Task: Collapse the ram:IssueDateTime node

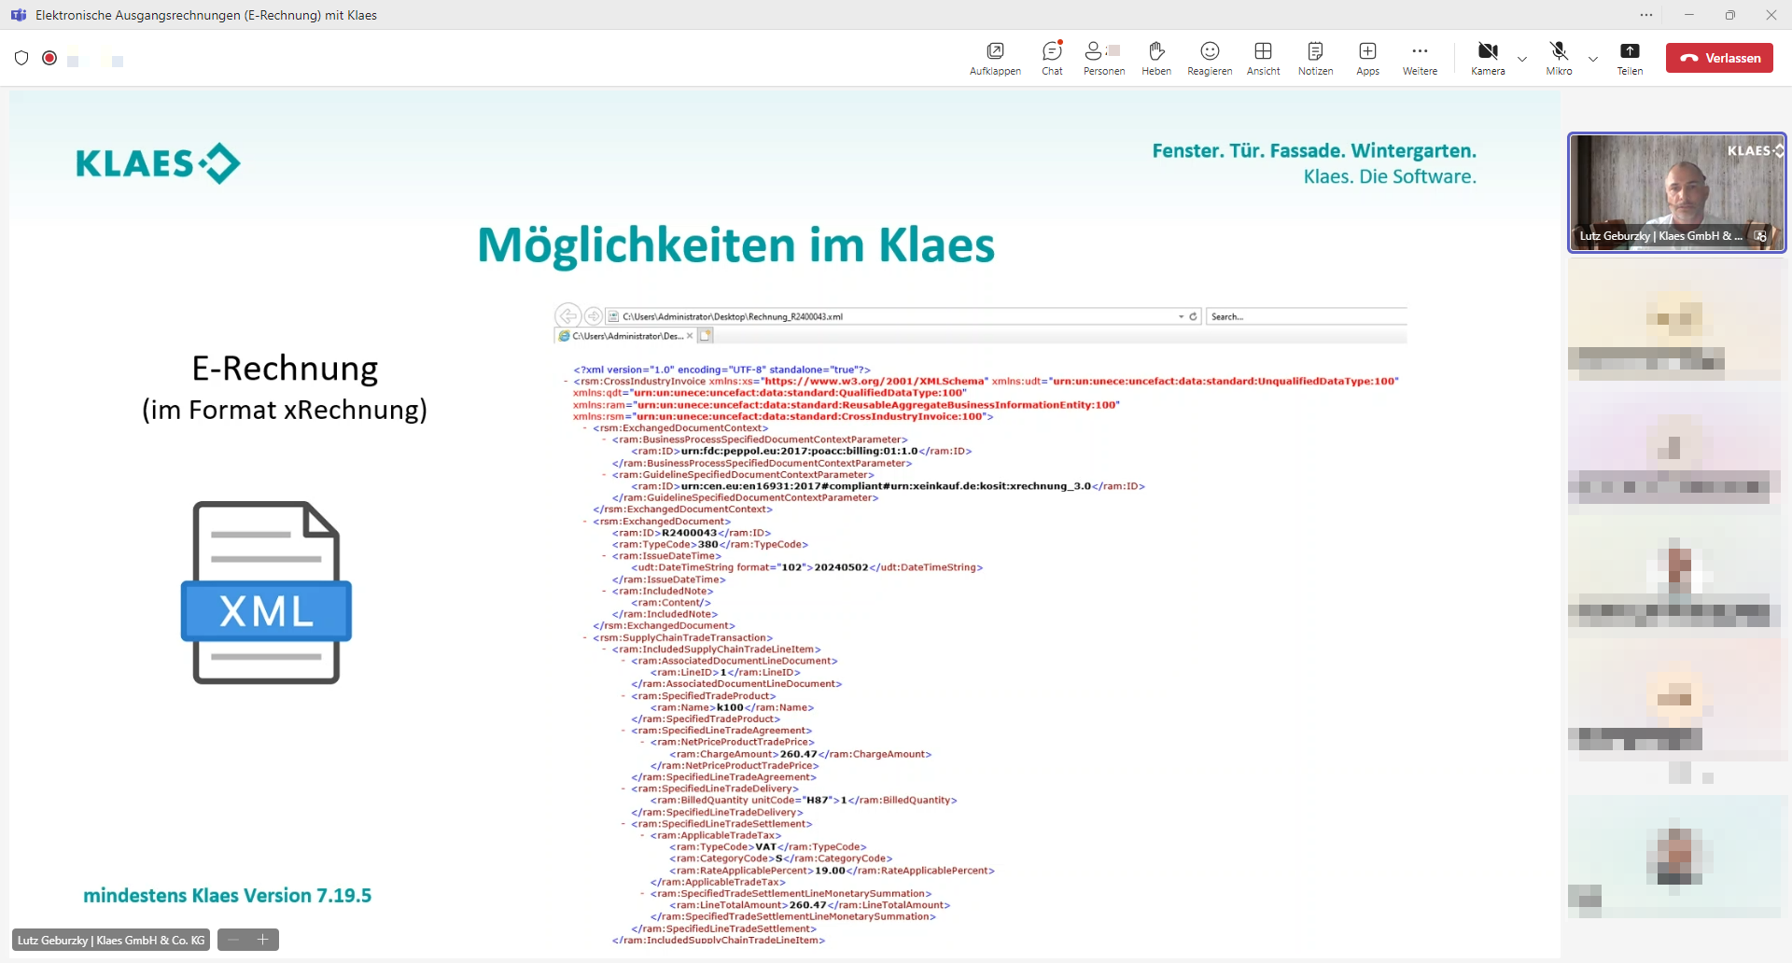Action: (x=605, y=556)
